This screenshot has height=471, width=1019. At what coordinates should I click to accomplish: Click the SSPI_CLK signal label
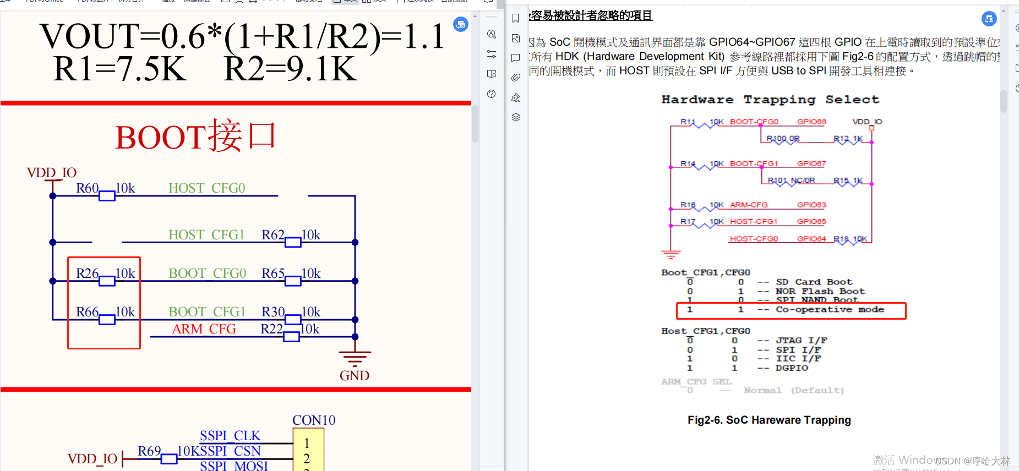(230, 436)
